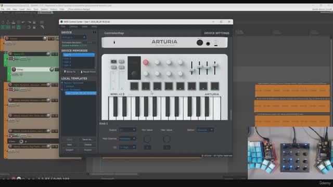
Task: Open the Device menu in MIDI Control Center
Action: [x=73, y=26]
